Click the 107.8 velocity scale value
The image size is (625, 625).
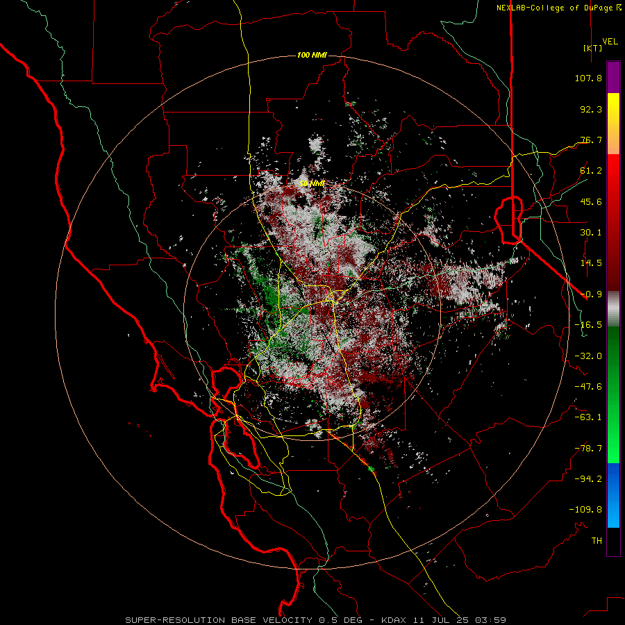588,78
